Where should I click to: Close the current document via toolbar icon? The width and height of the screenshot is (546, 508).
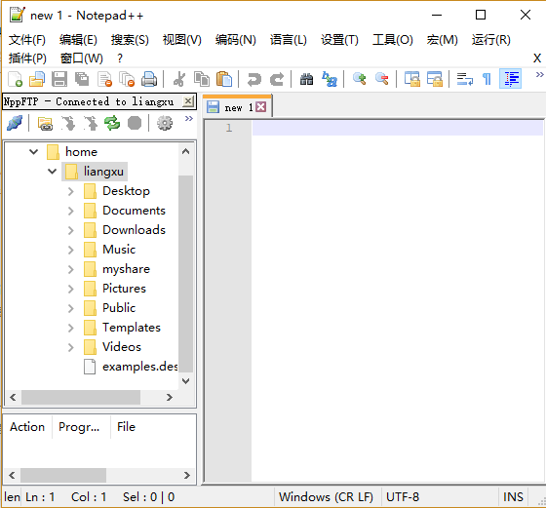click(105, 79)
